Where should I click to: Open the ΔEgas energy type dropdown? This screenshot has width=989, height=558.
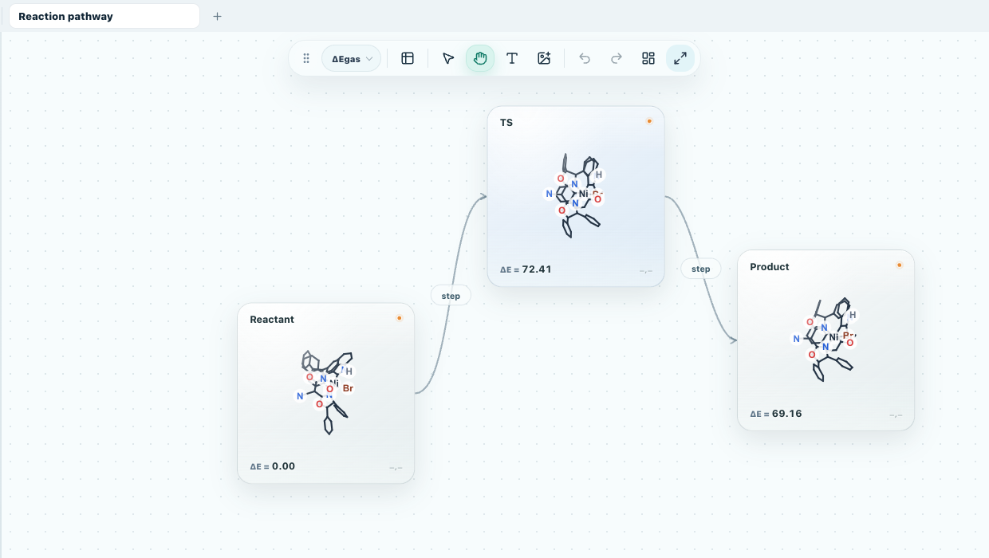[x=351, y=58]
